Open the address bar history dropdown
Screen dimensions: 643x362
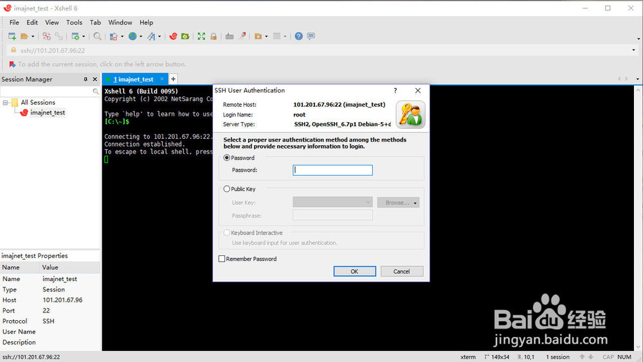point(633,50)
